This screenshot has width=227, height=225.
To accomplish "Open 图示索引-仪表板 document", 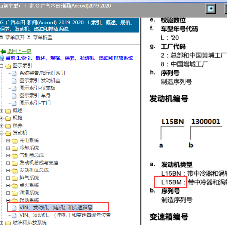I will (37, 88).
